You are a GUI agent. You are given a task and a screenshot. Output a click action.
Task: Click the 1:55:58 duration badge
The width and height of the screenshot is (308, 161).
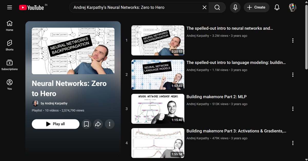pyautogui.click(x=177, y=154)
